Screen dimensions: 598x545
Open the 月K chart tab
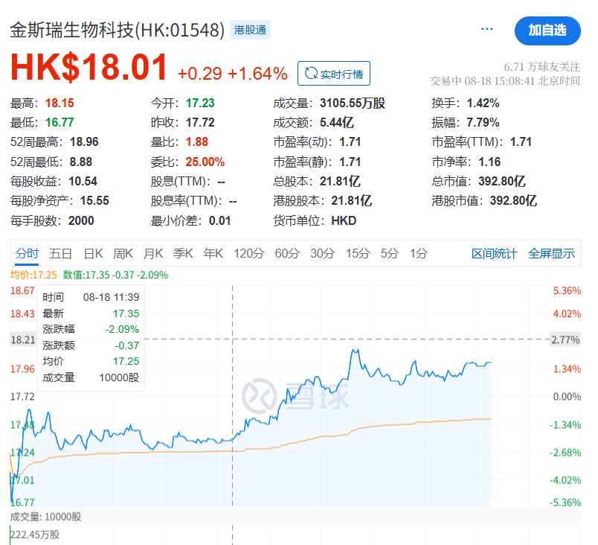pos(153,254)
